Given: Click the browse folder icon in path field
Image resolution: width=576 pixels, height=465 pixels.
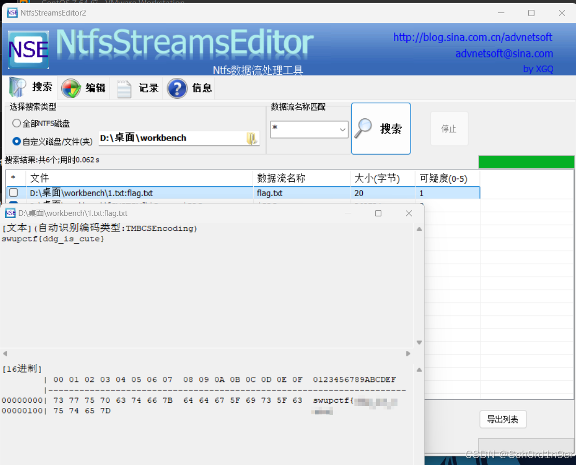Looking at the screenshot, I should pyautogui.click(x=252, y=139).
